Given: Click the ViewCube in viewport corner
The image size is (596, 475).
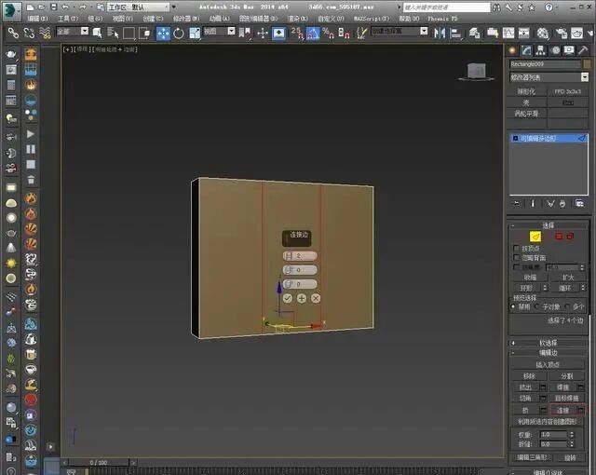Looking at the screenshot, I should coord(476,72).
